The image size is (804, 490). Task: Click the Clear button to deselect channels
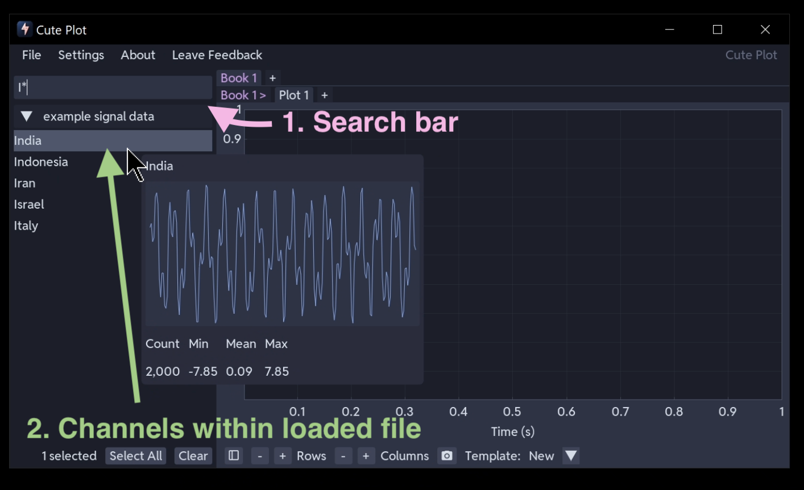[193, 455]
